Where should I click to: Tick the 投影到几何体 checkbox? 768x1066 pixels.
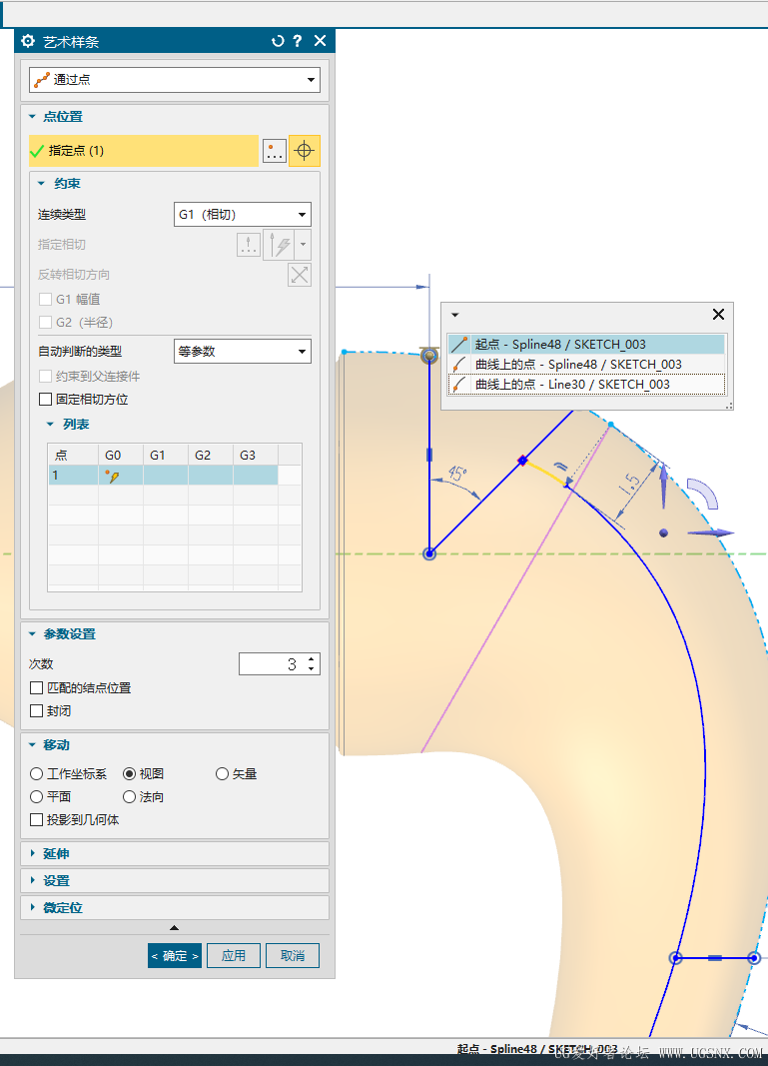pos(37,820)
